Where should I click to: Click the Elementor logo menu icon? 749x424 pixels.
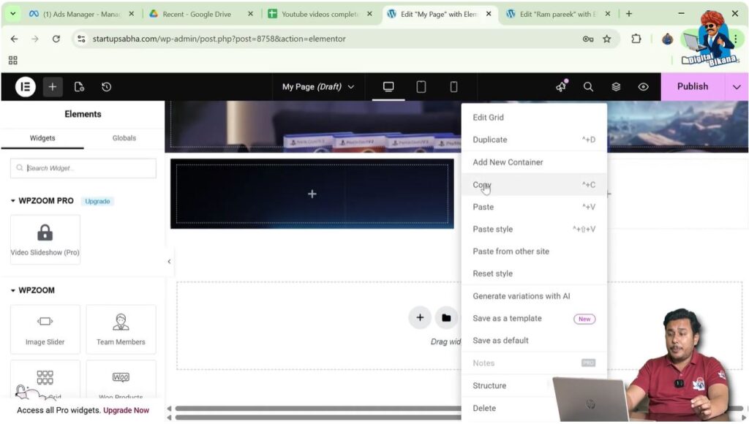(x=26, y=87)
